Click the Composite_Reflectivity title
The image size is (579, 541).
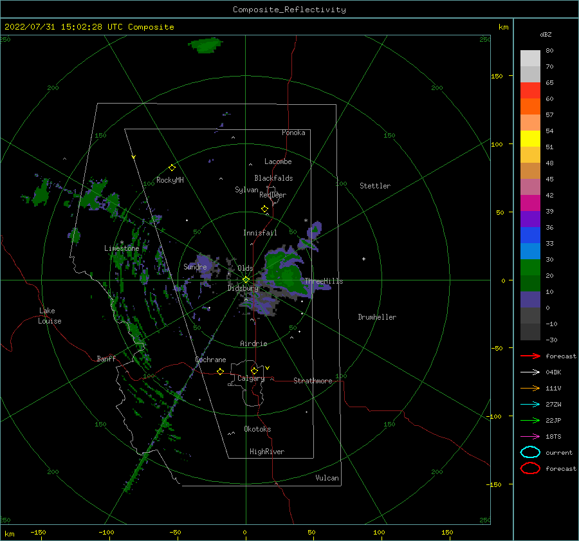pos(289,10)
